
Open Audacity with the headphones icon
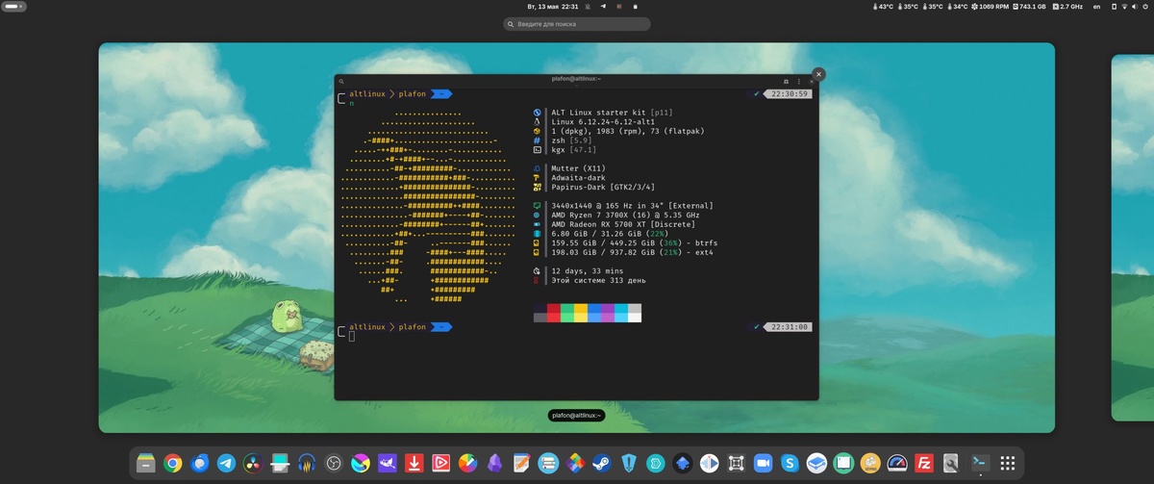(307, 463)
